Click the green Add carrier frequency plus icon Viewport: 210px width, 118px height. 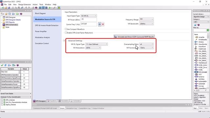tap(99, 24)
